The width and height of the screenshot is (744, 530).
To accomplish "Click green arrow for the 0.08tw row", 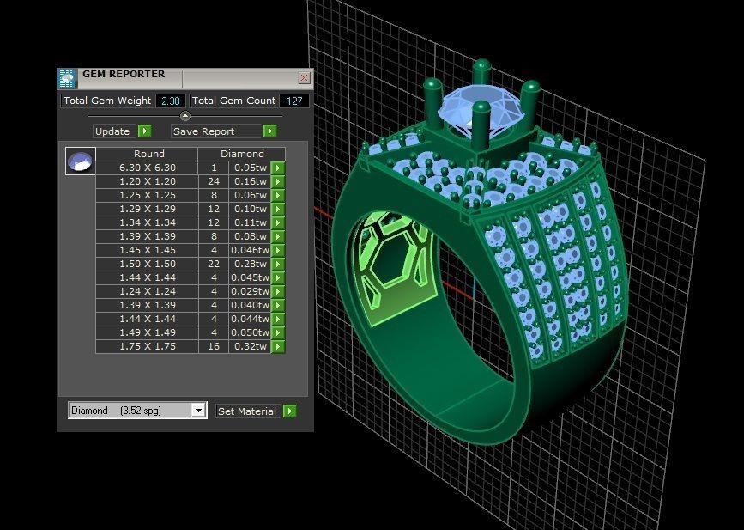I will (278, 236).
